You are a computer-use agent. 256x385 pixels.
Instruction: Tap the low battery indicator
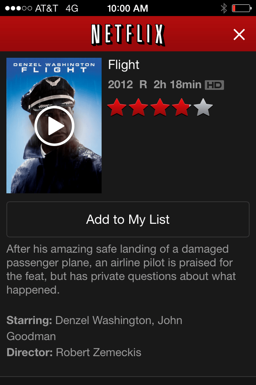(242, 8)
